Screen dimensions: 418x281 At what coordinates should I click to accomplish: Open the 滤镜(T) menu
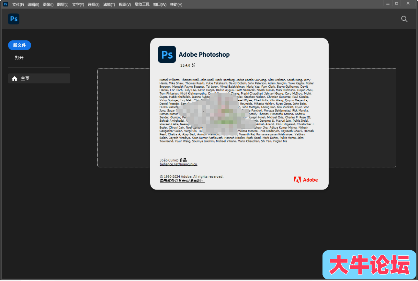click(x=109, y=5)
